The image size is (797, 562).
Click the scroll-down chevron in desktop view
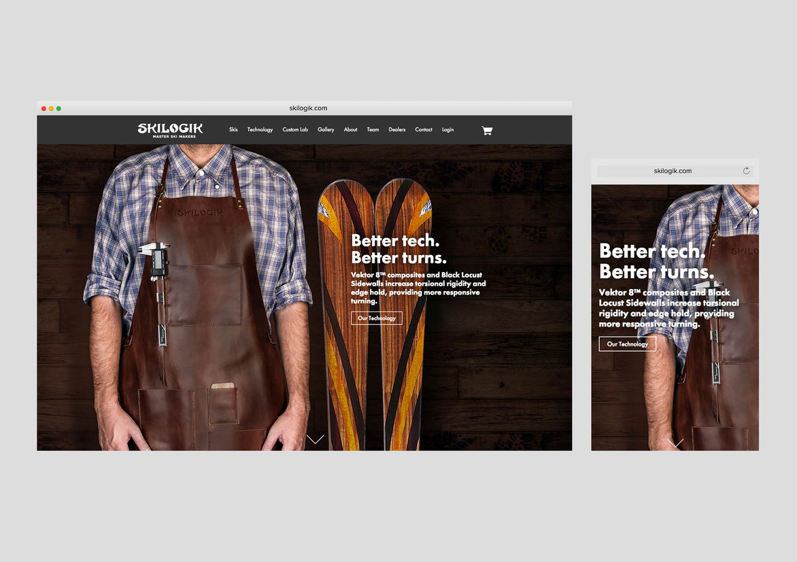coord(315,439)
